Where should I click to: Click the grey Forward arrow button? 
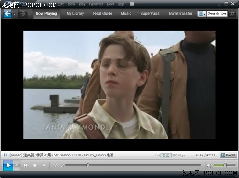22,14
